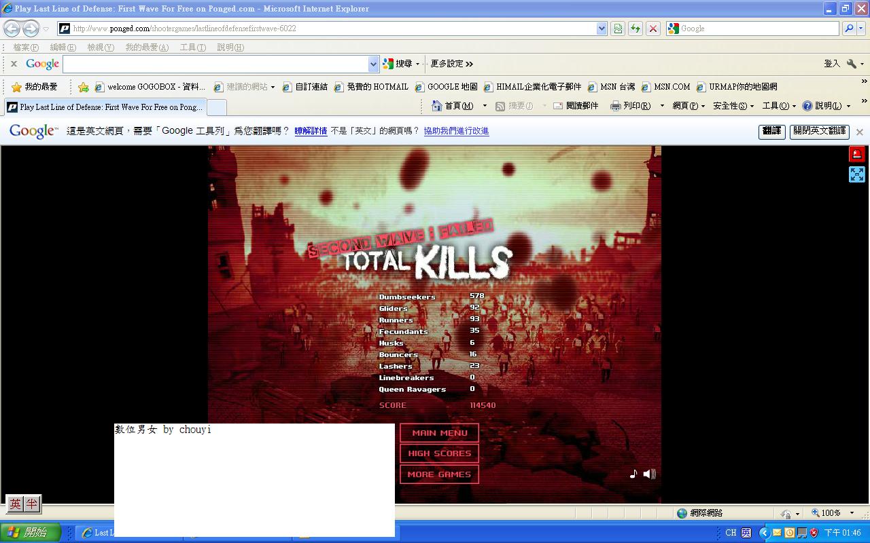Toggle game music note icon
The image size is (870, 543).
(x=633, y=474)
